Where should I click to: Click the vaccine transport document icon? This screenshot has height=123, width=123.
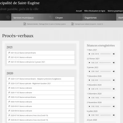point(72,24)
